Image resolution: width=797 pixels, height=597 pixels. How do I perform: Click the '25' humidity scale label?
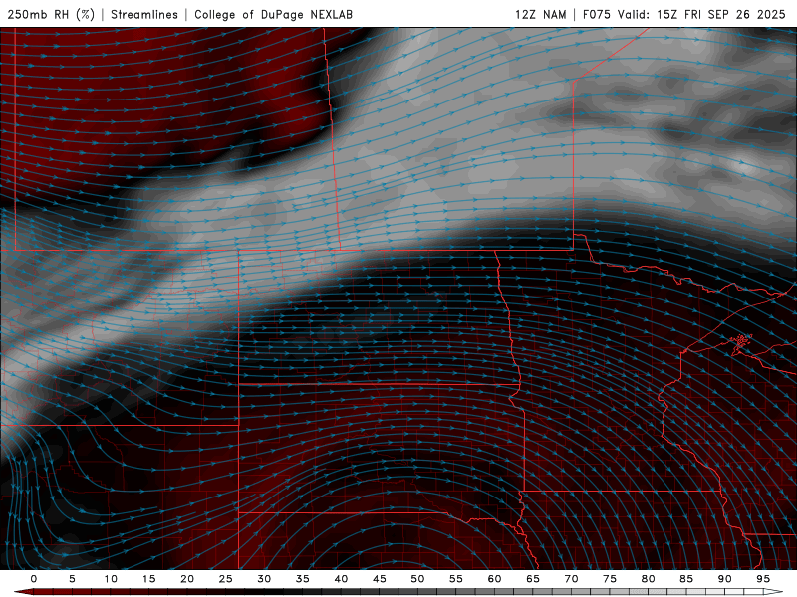coord(225,579)
